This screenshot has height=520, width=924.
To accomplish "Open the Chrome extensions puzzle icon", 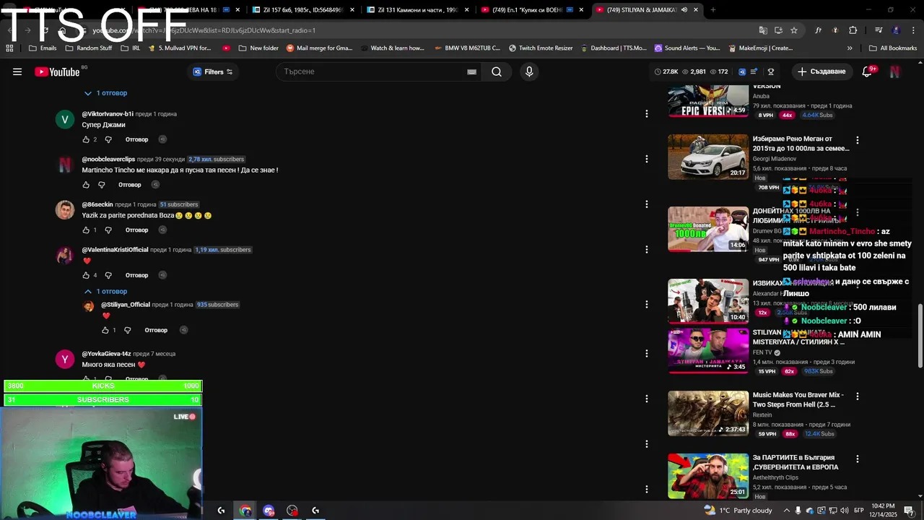I will [x=853, y=30].
